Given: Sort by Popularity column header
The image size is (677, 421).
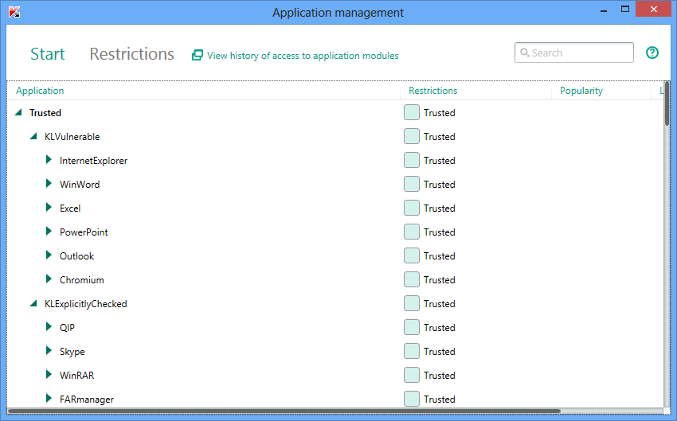Looking at the screenshot, I should coord(581,91).
